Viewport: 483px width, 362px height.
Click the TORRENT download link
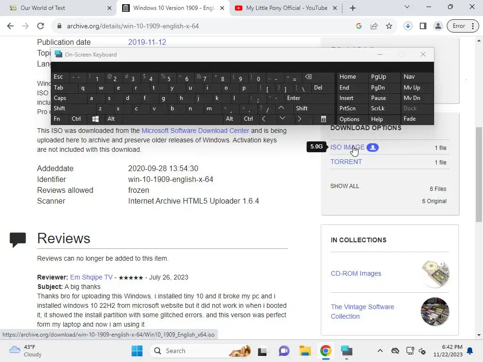346,162
